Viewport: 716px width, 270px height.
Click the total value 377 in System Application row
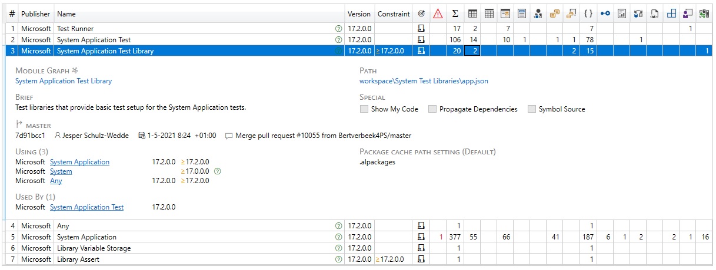point(455,237)
